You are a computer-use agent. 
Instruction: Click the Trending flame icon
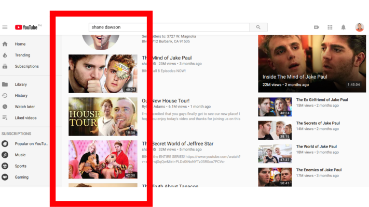click(5, 55)
